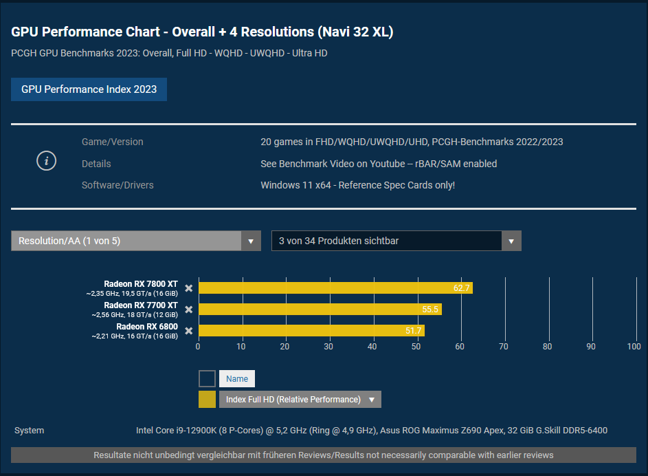648x476 pixels.
Task: Remove Radeon RX 7800 XT with its X icon
Action: 188,288
